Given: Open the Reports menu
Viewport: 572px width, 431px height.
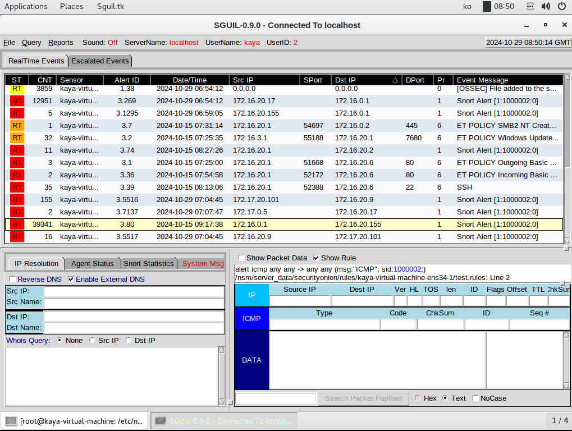Looking at the screenshot, I should click(61, 42).
